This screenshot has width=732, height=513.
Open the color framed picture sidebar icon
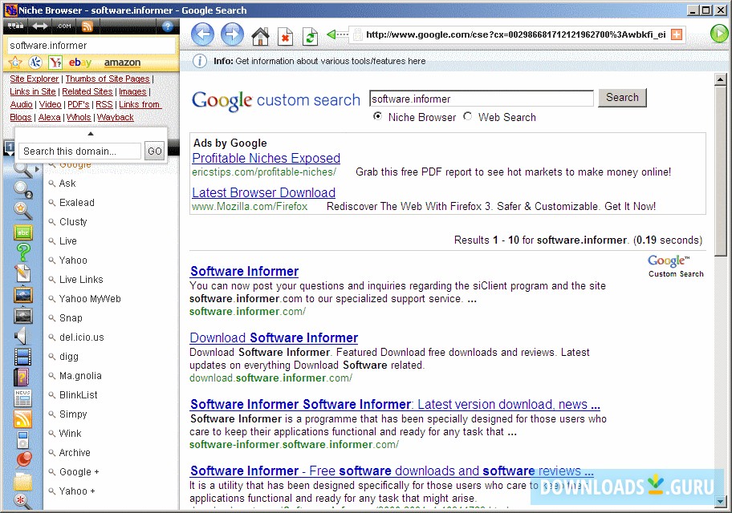(x=22, y=295)
